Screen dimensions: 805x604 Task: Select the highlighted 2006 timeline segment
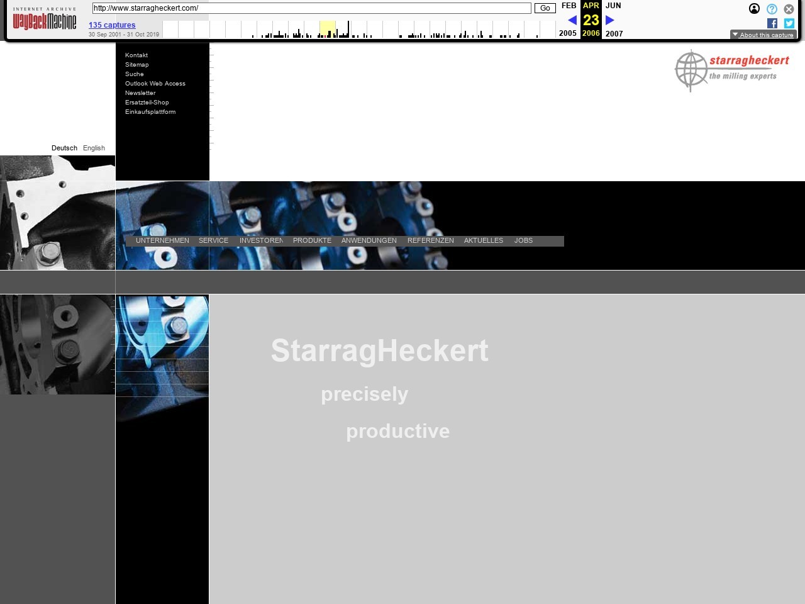pos(327,30)
